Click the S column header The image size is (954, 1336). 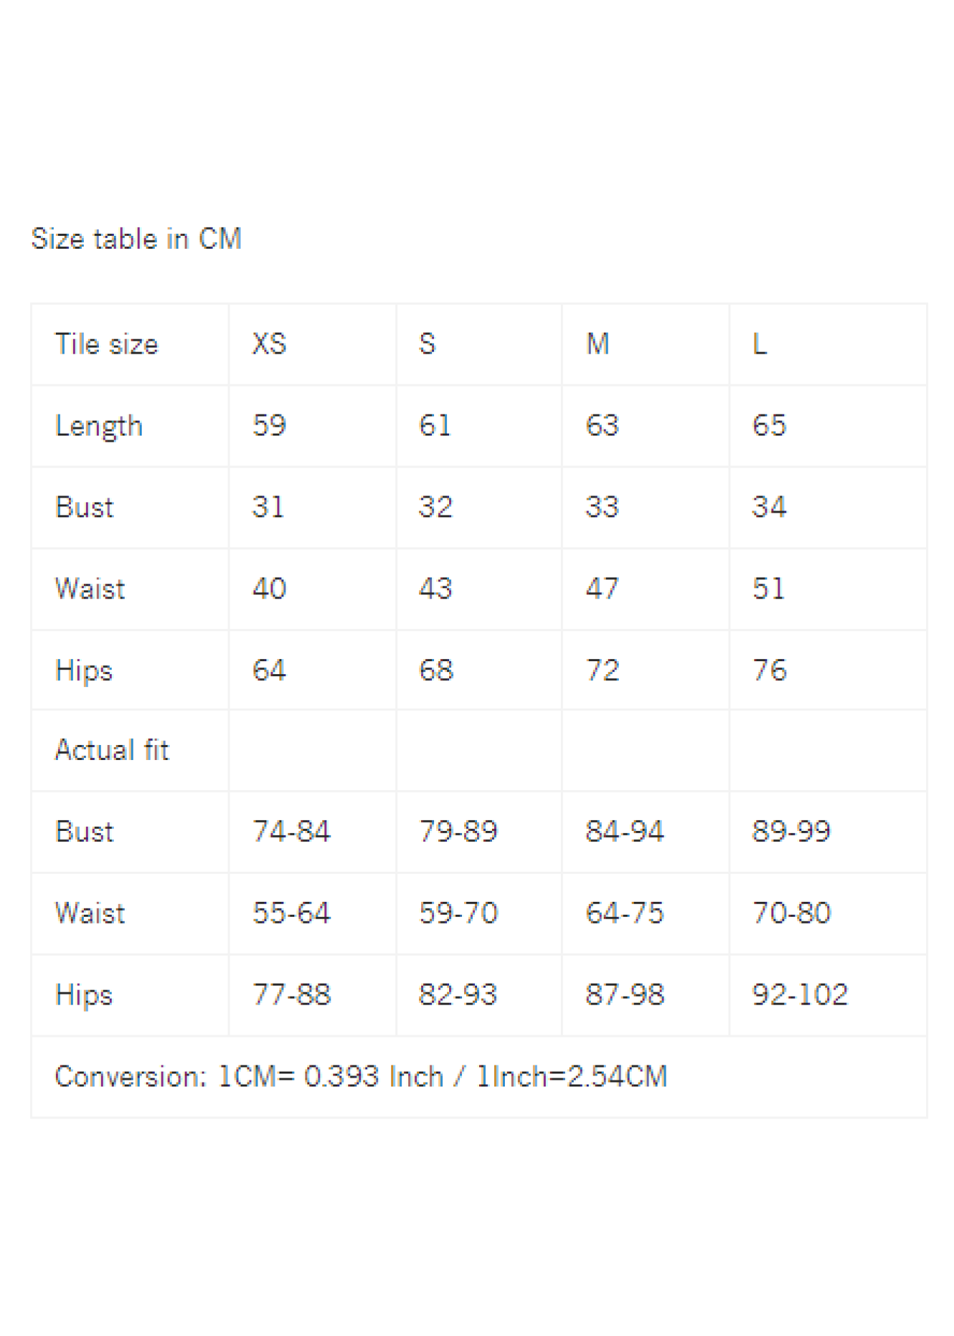tap(427, 344)
